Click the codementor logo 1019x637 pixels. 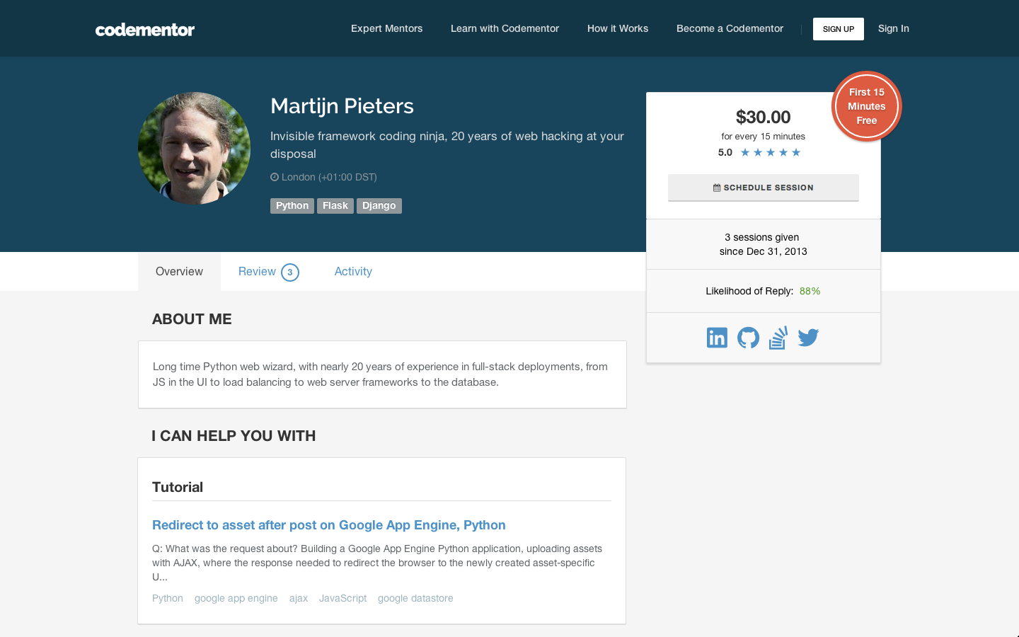pos(145,29)
